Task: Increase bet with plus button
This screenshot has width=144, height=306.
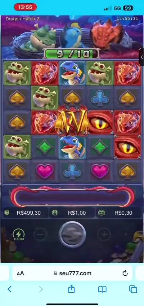Action: click(104, 235)
